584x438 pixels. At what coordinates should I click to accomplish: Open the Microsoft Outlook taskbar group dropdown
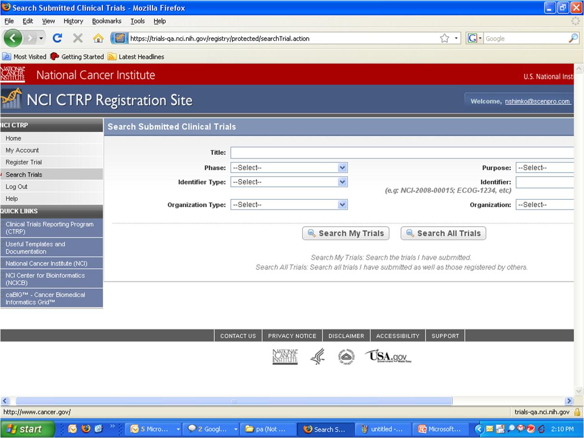178,429
